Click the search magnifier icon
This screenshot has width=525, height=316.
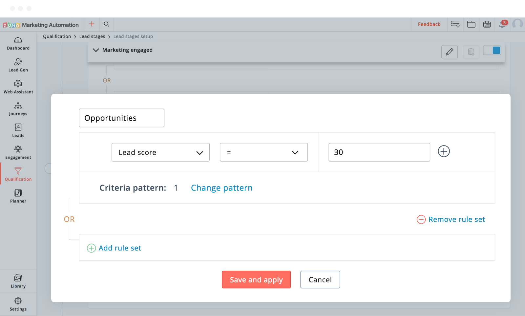coord(106,24)
